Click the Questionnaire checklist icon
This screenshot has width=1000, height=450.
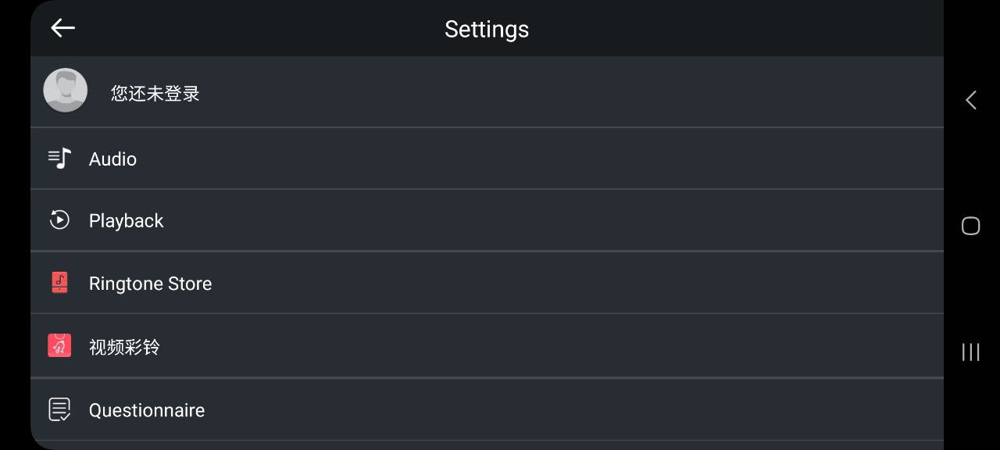(59, 409)
